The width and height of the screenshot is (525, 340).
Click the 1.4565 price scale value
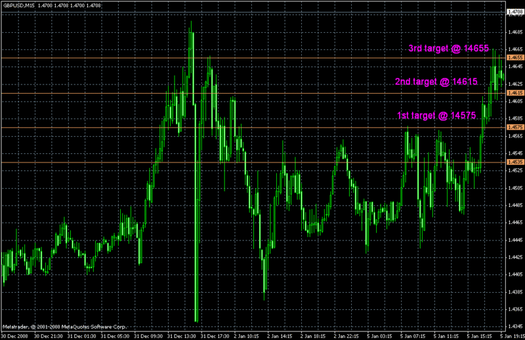(516, 136)
